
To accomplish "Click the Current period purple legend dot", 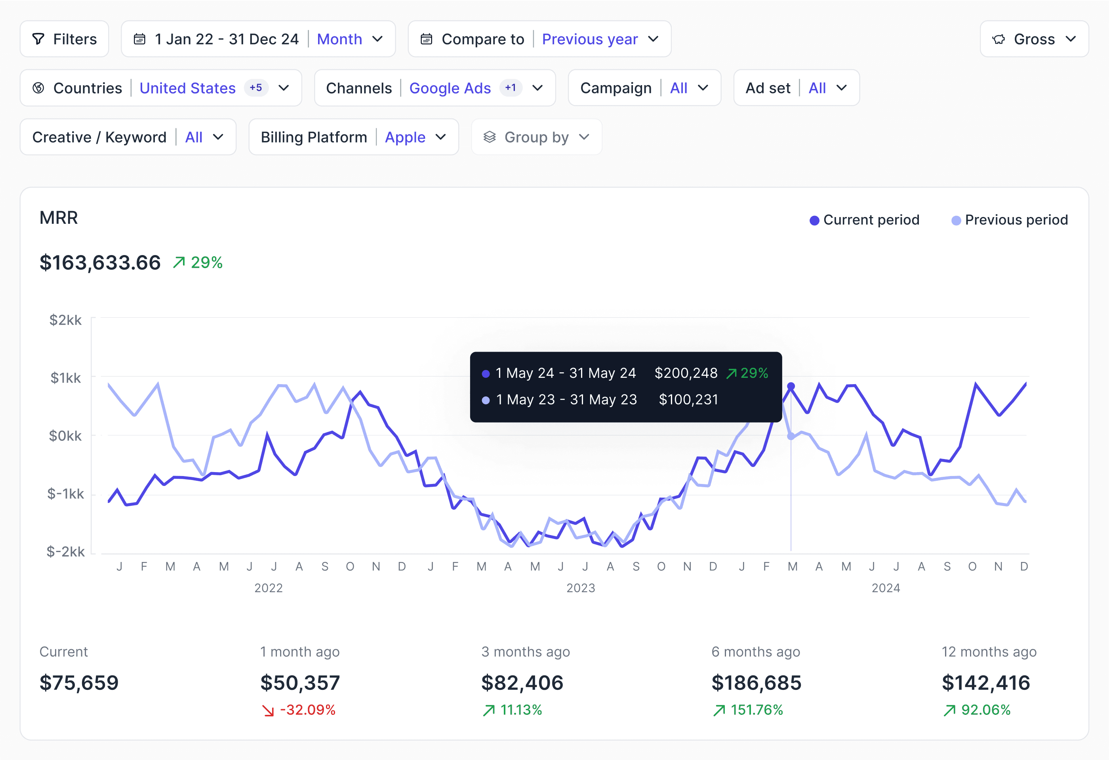I will click(815, 221).
